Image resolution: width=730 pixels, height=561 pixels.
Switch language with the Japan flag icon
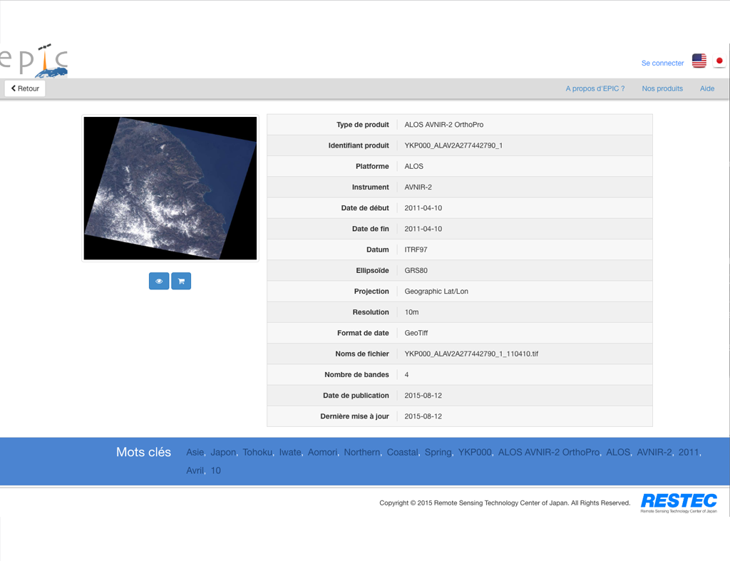(x=719, y=61)
